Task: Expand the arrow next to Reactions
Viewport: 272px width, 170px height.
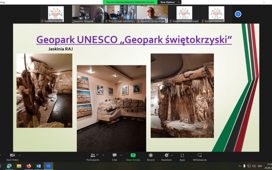Action: pos(172,155)
